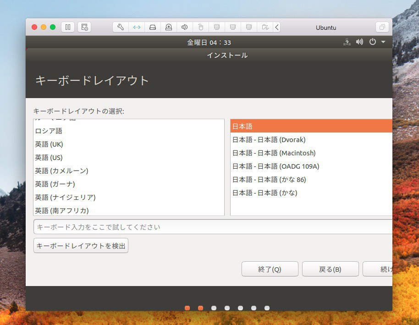Select ロシア語 from the layout list
Image resolution: width=419 pixels, height=325 pixels.
pos(49,131)
